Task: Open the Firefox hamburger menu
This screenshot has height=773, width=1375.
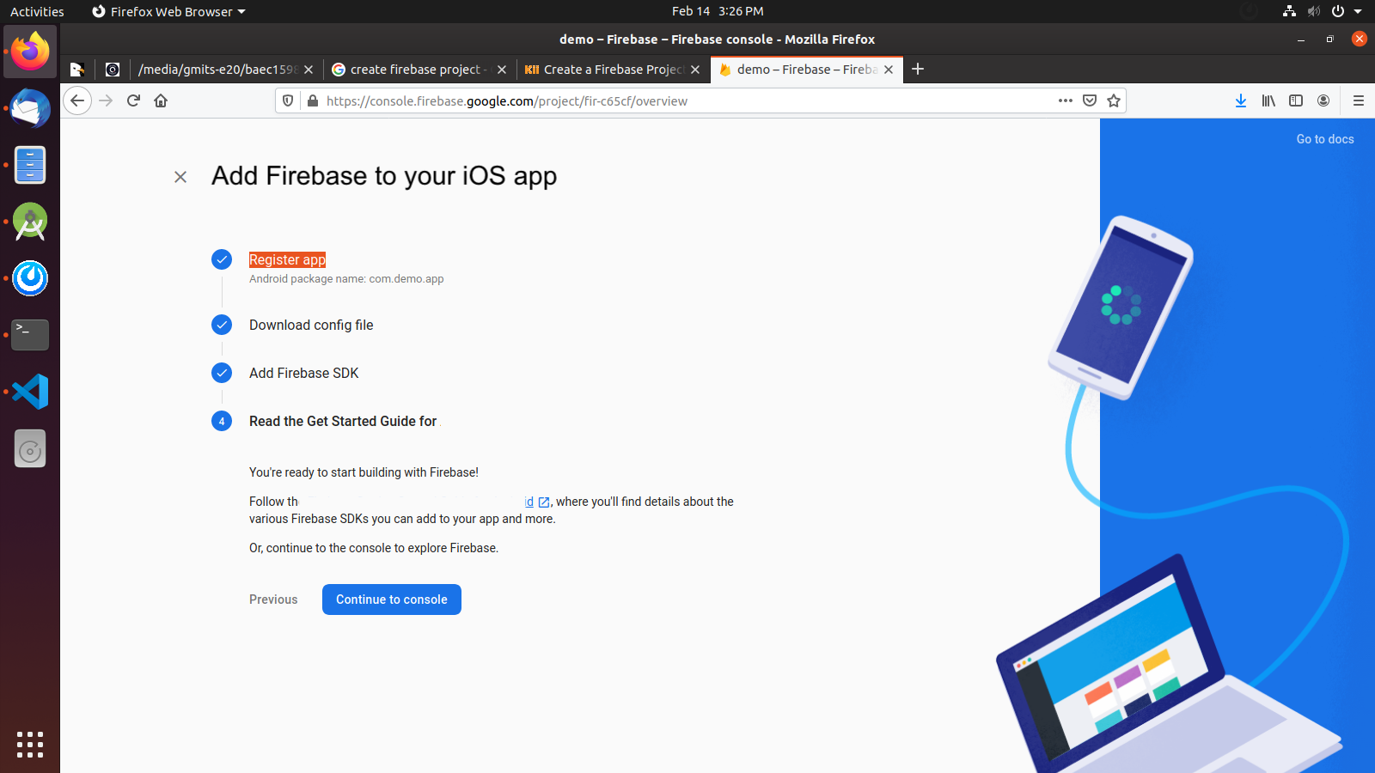Action: coord(1359,100)
